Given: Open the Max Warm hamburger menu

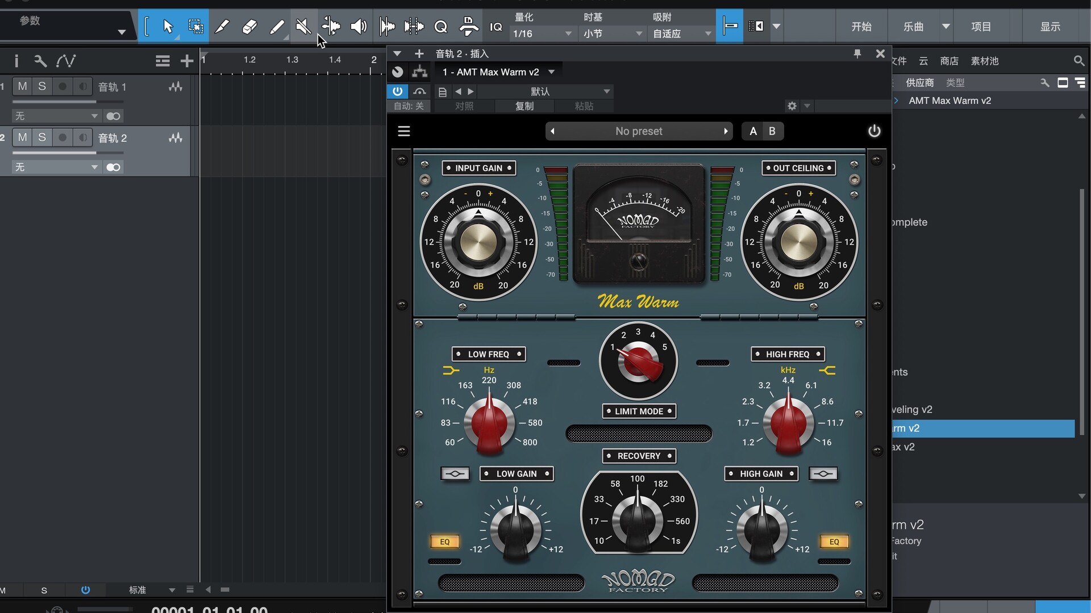Looking at the screenshot, I should (404, 131).
